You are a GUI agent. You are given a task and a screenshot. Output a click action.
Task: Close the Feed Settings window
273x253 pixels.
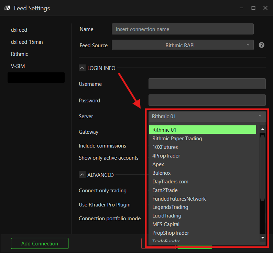tap(265, 8)
